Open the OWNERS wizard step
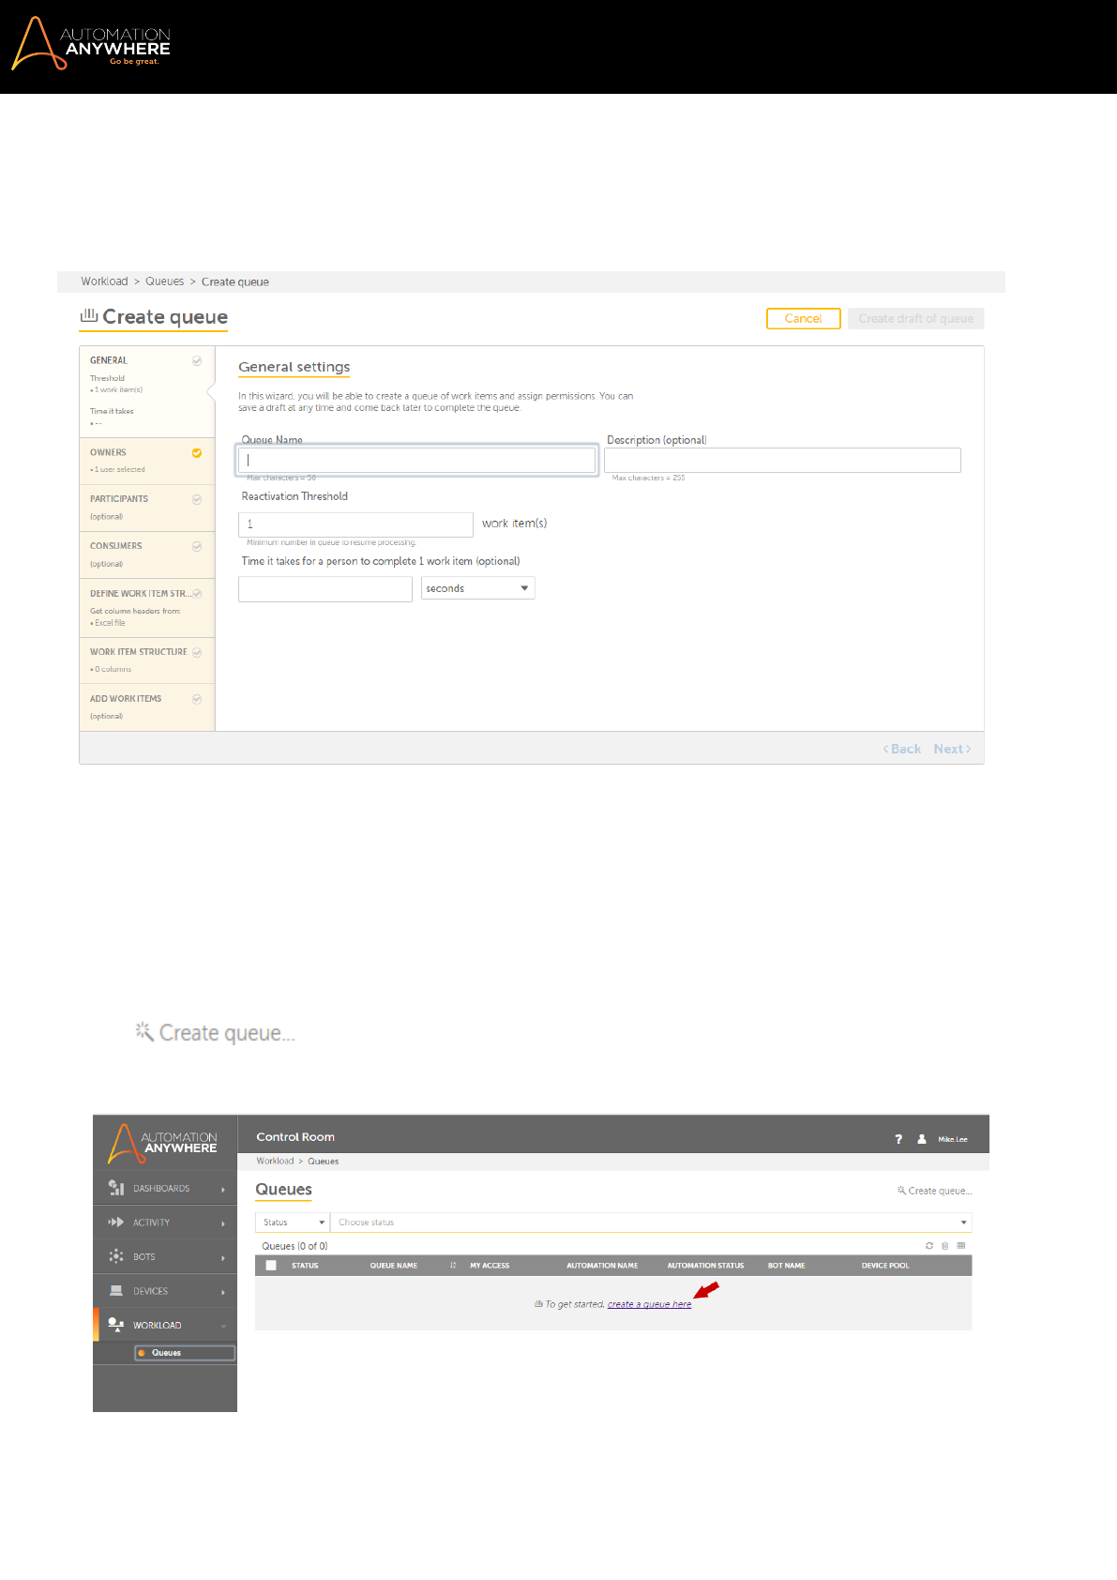The height and width of the screenshot is (1580, 1117). click(x=147, y=462)
